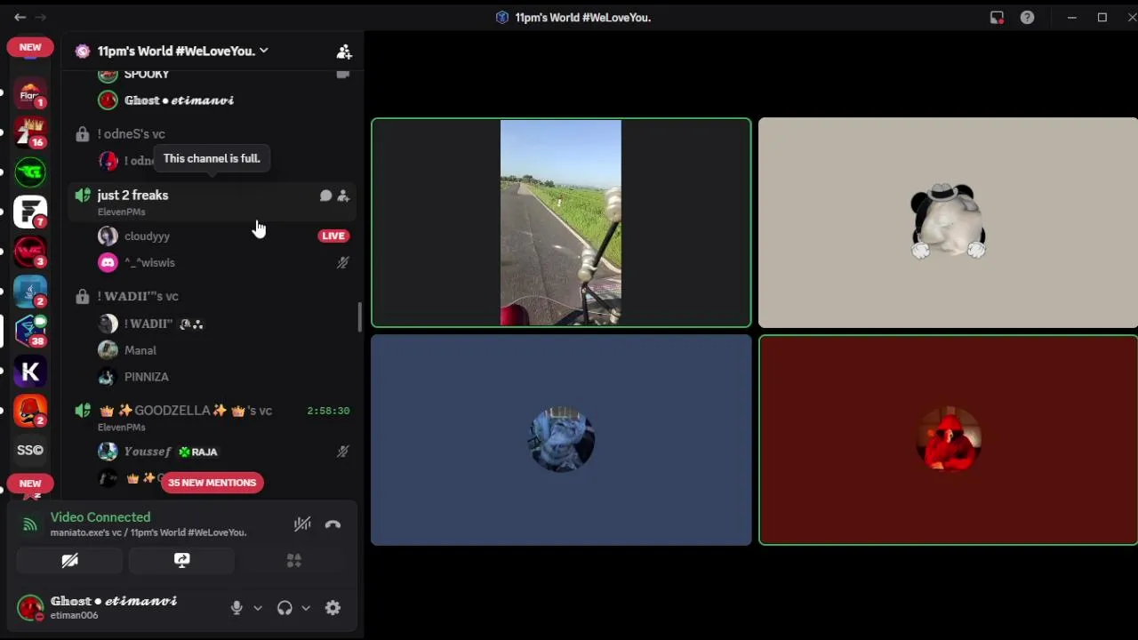Open Help with the question mark icon

click(1027, 17)
